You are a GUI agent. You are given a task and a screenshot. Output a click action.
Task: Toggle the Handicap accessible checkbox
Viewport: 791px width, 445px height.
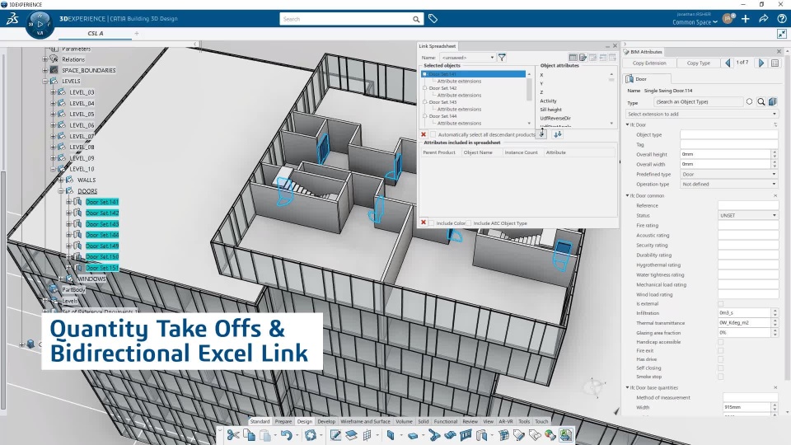tap(721, 342)
